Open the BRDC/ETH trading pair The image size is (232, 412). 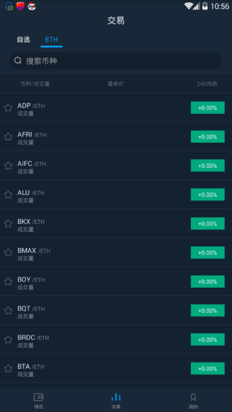tap(116, 339)
